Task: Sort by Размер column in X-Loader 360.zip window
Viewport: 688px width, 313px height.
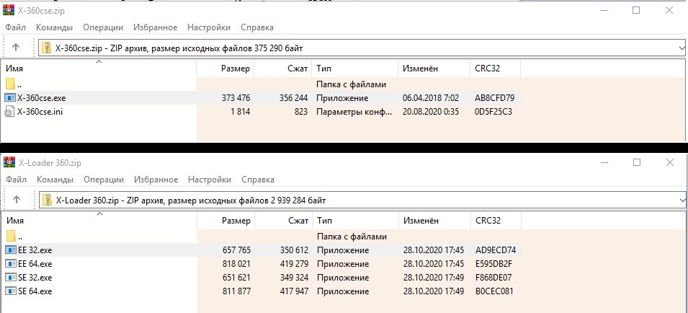Action: click(x=225, y=221)
